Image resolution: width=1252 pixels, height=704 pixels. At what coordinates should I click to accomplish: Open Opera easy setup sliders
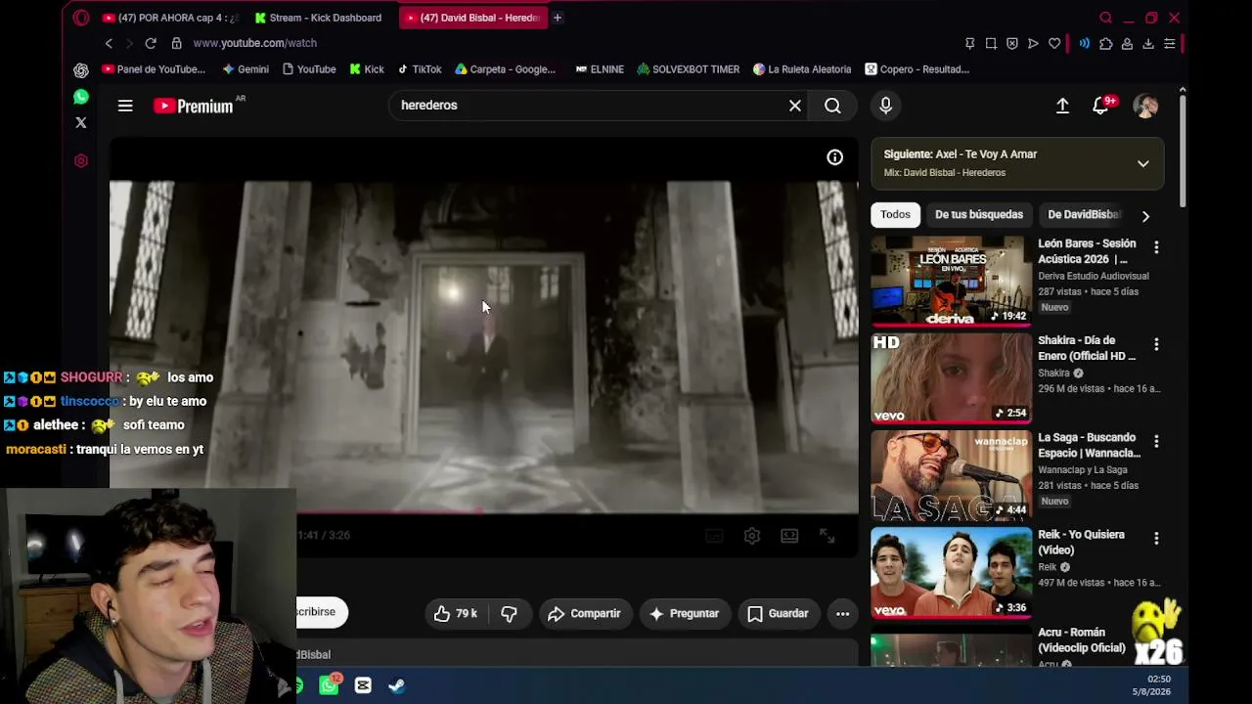tap(1170, 43)
